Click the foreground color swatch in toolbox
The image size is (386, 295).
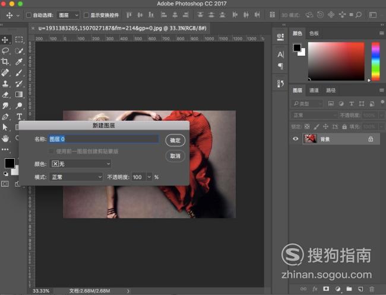click(x=10, y=163)
